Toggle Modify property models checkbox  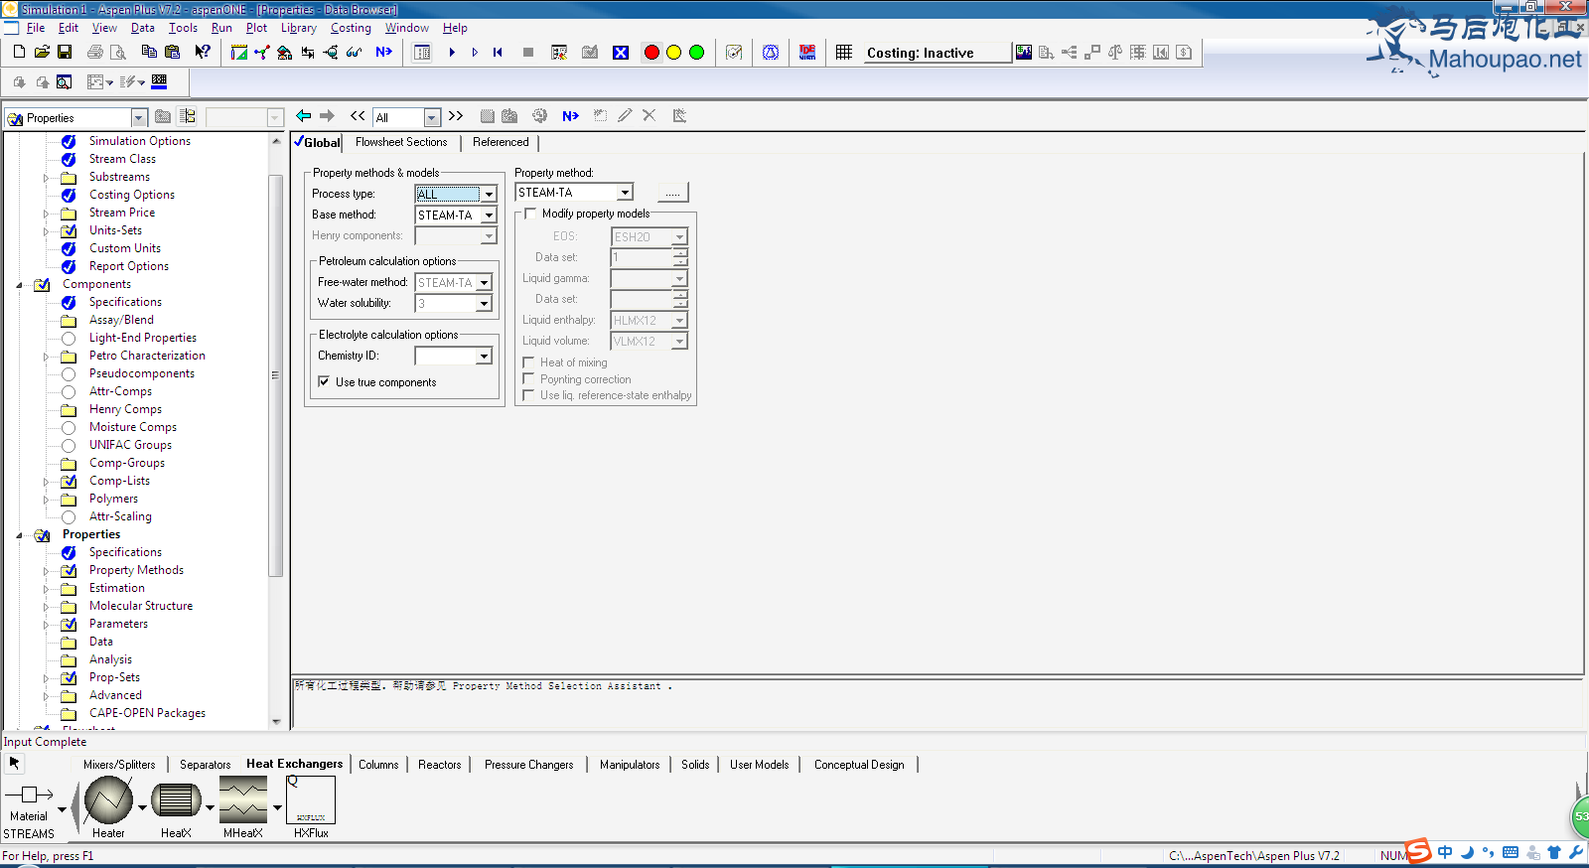click(x=530, y=214)
